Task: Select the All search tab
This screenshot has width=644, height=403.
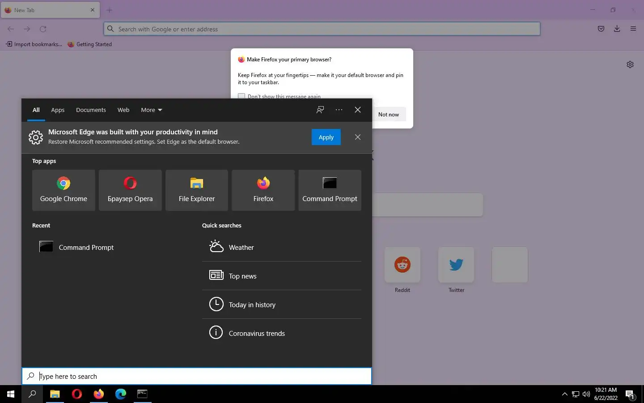Action: point(36,110)
